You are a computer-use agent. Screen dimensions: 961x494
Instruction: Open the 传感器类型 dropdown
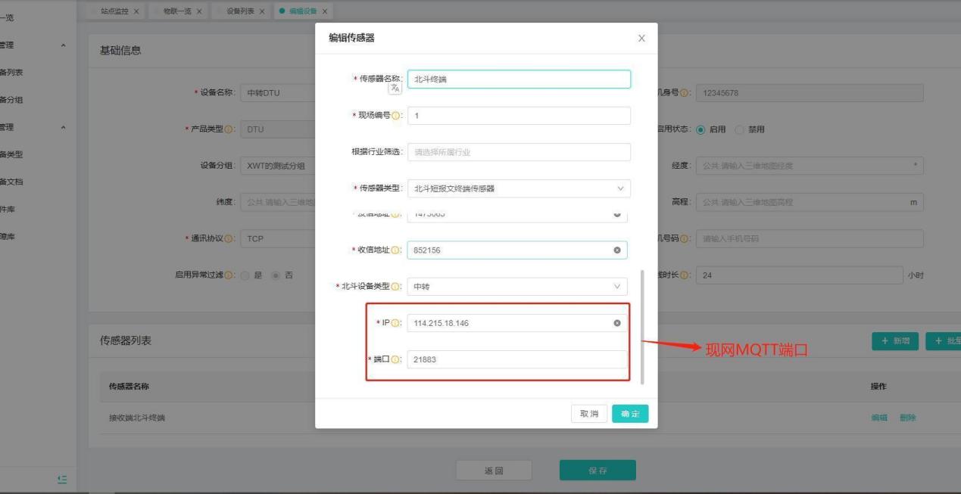pyautogui.click(x=519, y=189)
